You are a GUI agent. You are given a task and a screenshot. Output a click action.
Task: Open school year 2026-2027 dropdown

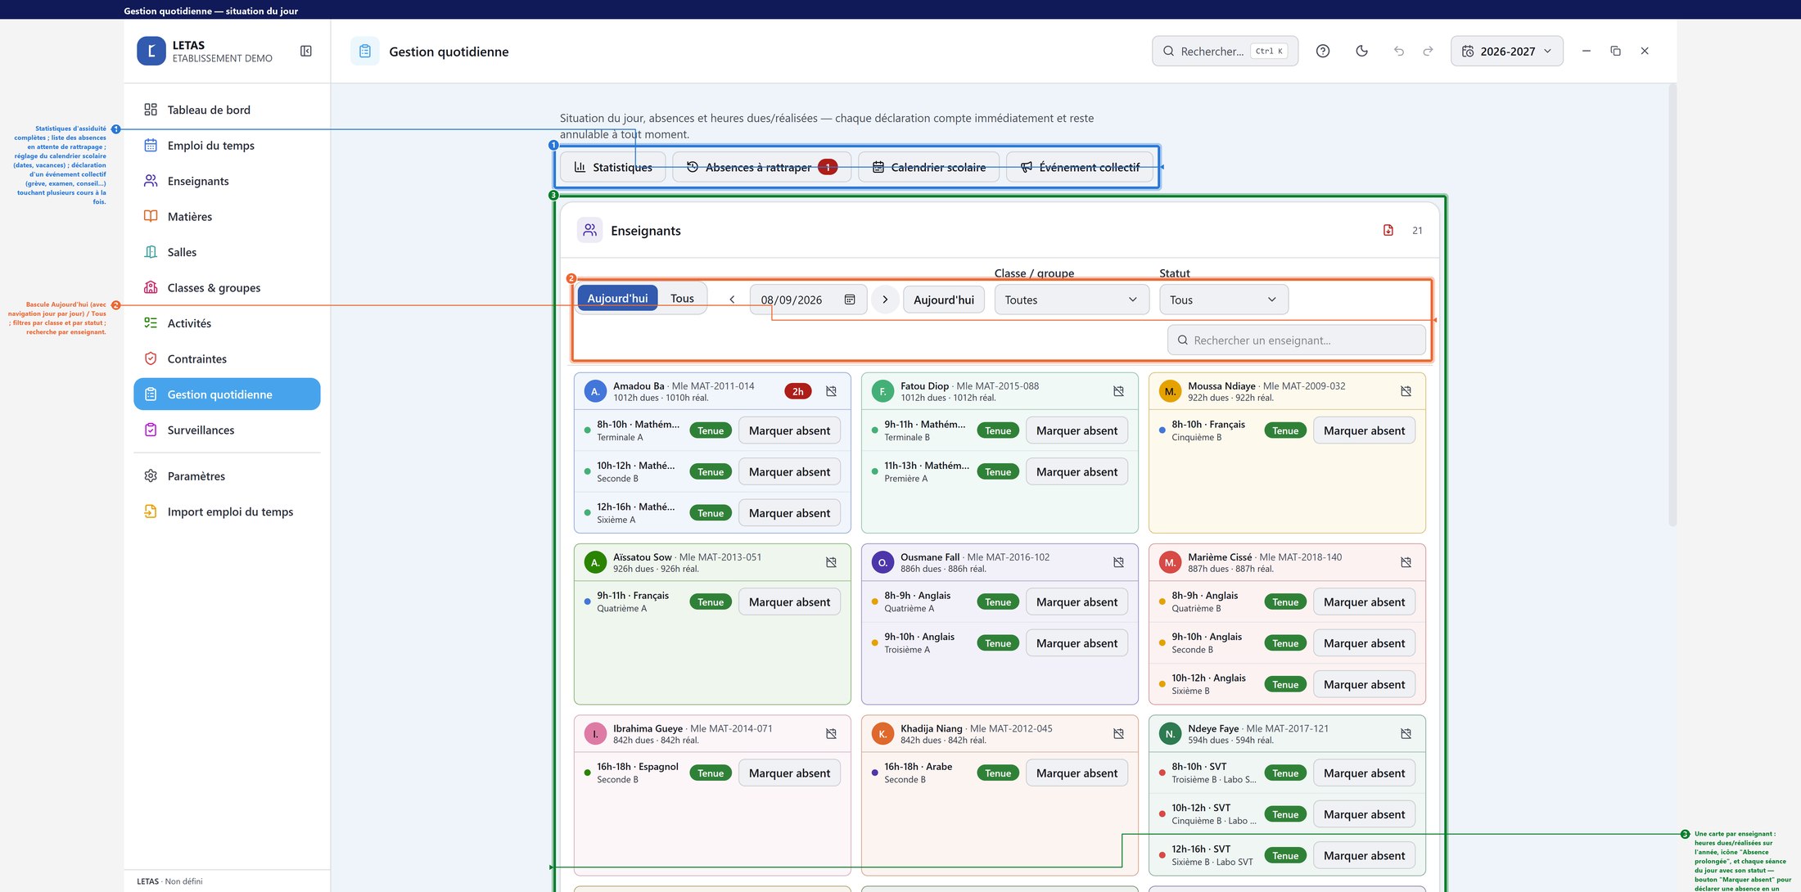click(x=1506, y=51)
